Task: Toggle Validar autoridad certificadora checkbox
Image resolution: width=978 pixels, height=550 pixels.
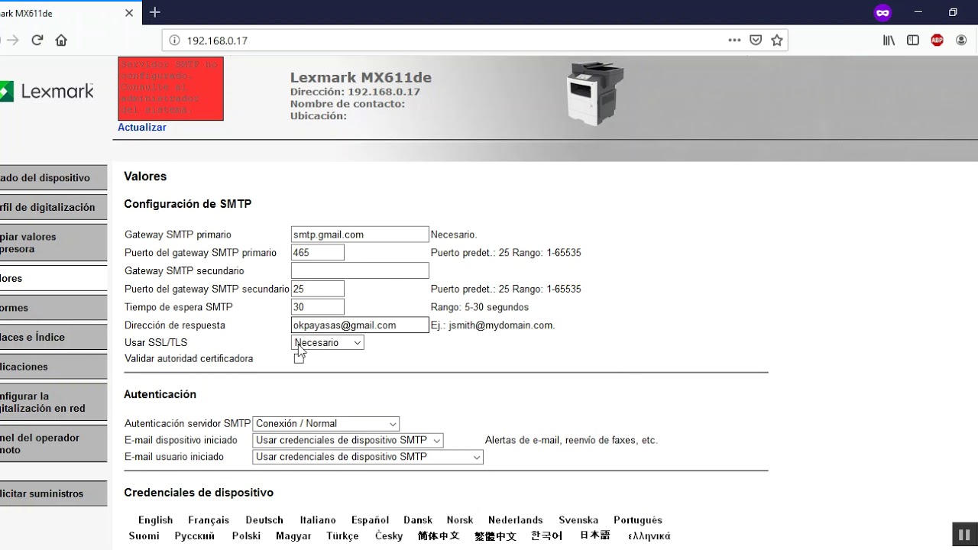Action: [299, 358]
